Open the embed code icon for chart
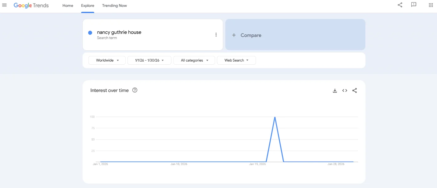437x188 pixels. (345, 91)
